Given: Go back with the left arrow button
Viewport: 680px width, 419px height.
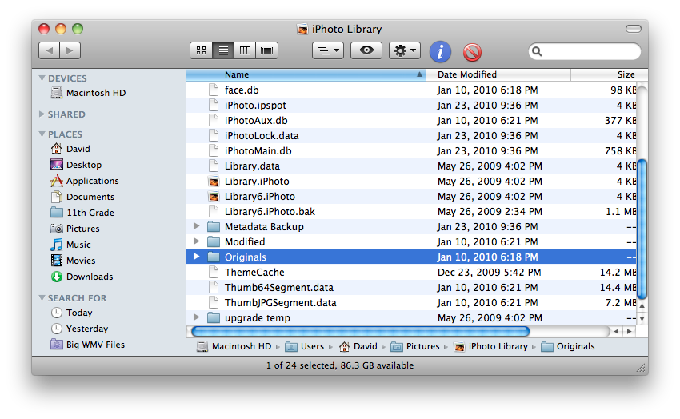Looking at the screenshot, I should (49, 50).
